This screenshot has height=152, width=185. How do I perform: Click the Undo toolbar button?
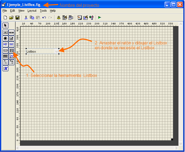coord(44,18)
